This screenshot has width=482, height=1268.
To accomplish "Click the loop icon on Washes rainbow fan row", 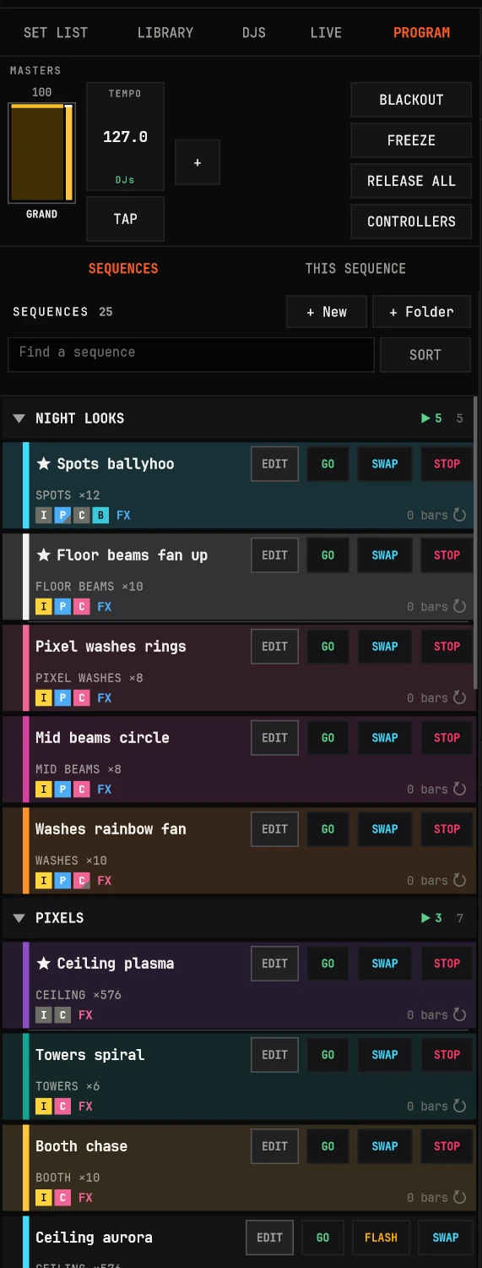I will tap(460, 880).
